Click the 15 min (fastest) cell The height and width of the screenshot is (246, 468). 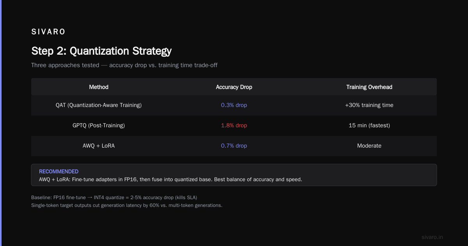369,125
